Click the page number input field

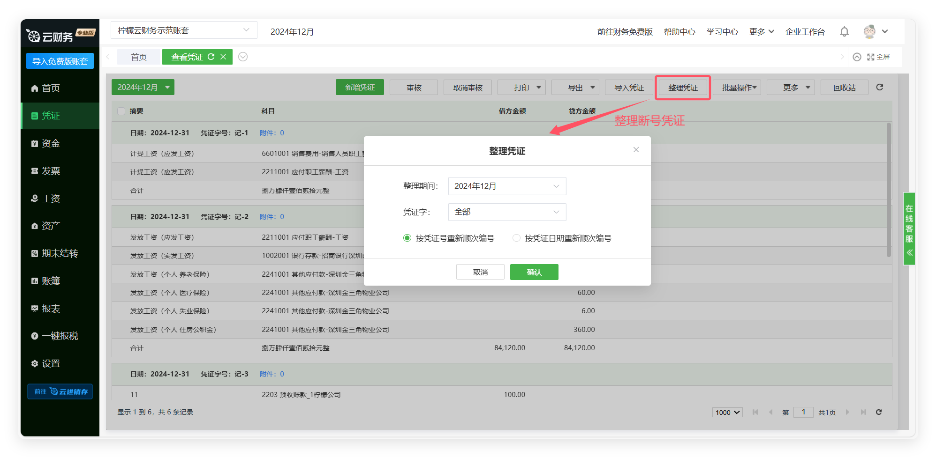[x=803, y=412]
